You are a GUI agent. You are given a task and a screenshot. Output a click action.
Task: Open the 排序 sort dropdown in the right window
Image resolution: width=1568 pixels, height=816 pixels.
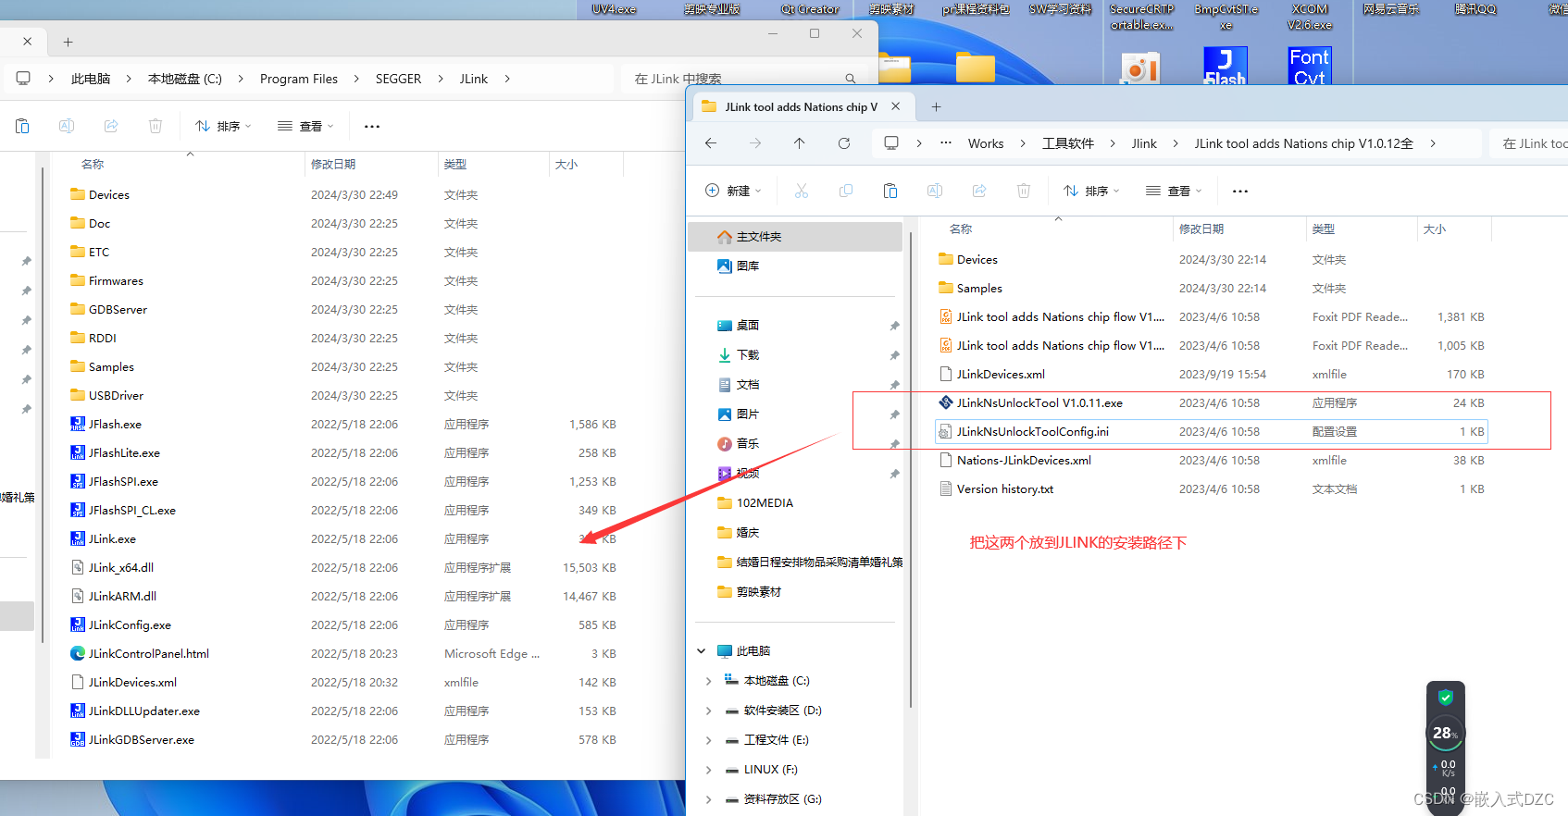[x=1091, y=191]
